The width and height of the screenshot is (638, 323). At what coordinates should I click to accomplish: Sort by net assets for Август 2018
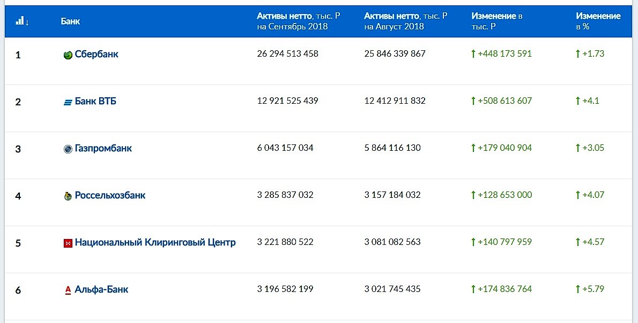point(405,21)
